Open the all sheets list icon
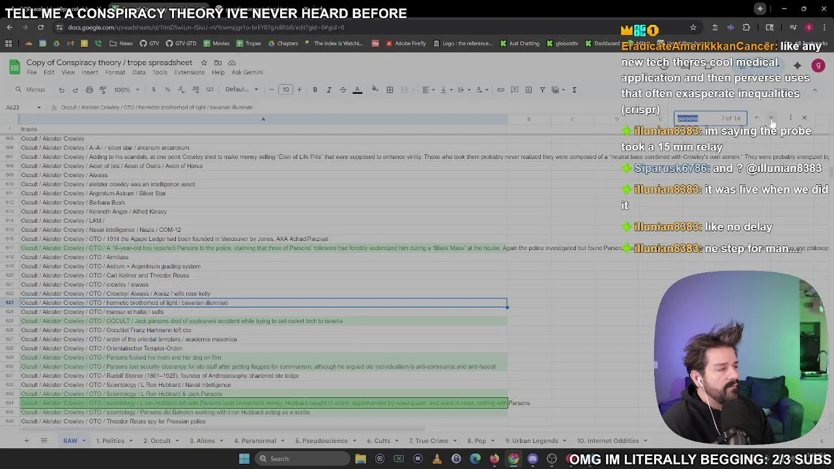834x469 pixels. click(44, 441)
